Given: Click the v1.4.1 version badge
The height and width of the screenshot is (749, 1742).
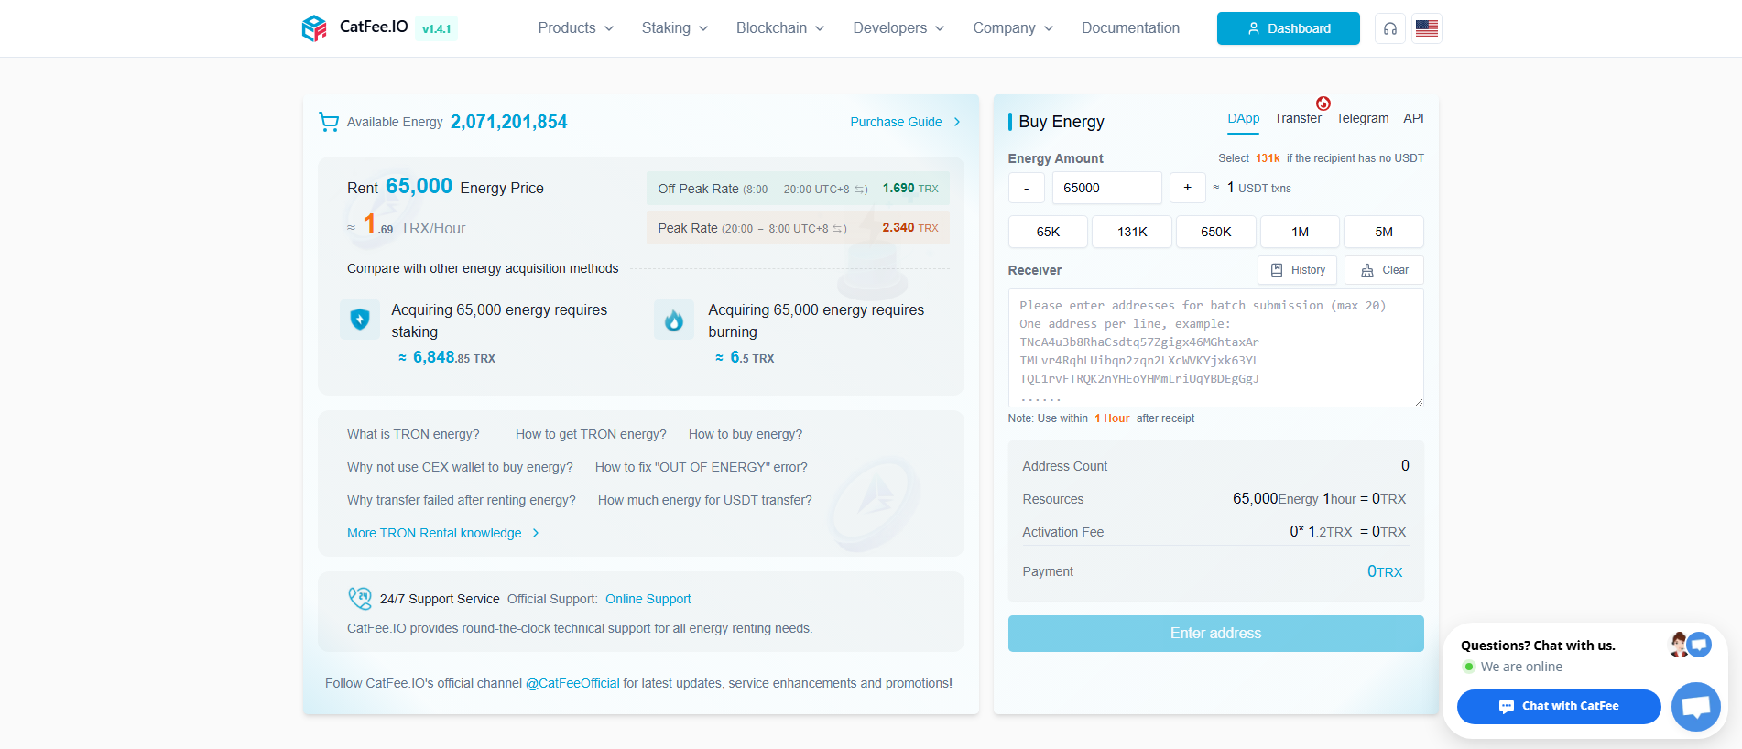Looking at the screenshot, I should tap(436, 28).
